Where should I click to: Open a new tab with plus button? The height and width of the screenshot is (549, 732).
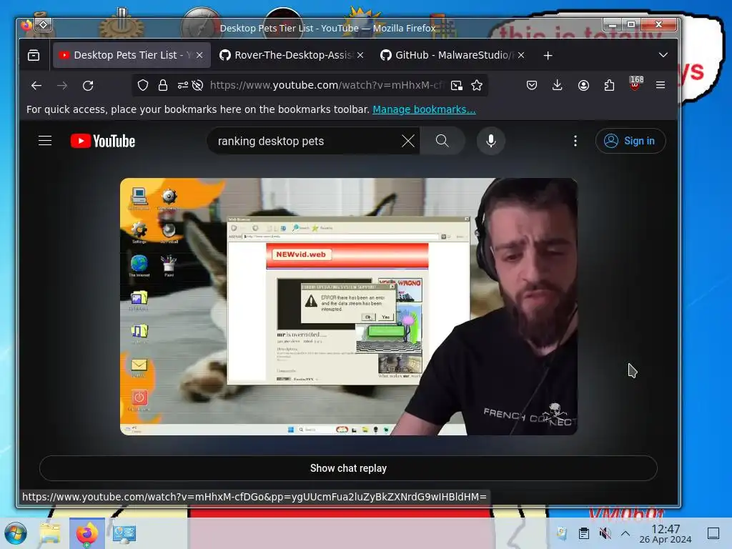(x=548, y=56)
